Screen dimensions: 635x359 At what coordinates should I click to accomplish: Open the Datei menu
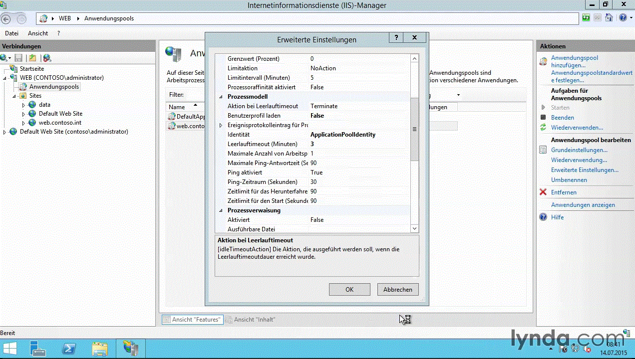coord(11,33)
